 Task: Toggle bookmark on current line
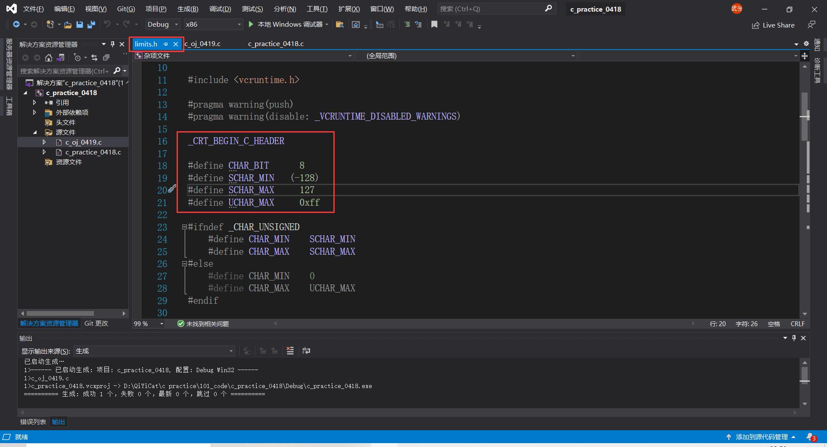(x=434, y=25)
